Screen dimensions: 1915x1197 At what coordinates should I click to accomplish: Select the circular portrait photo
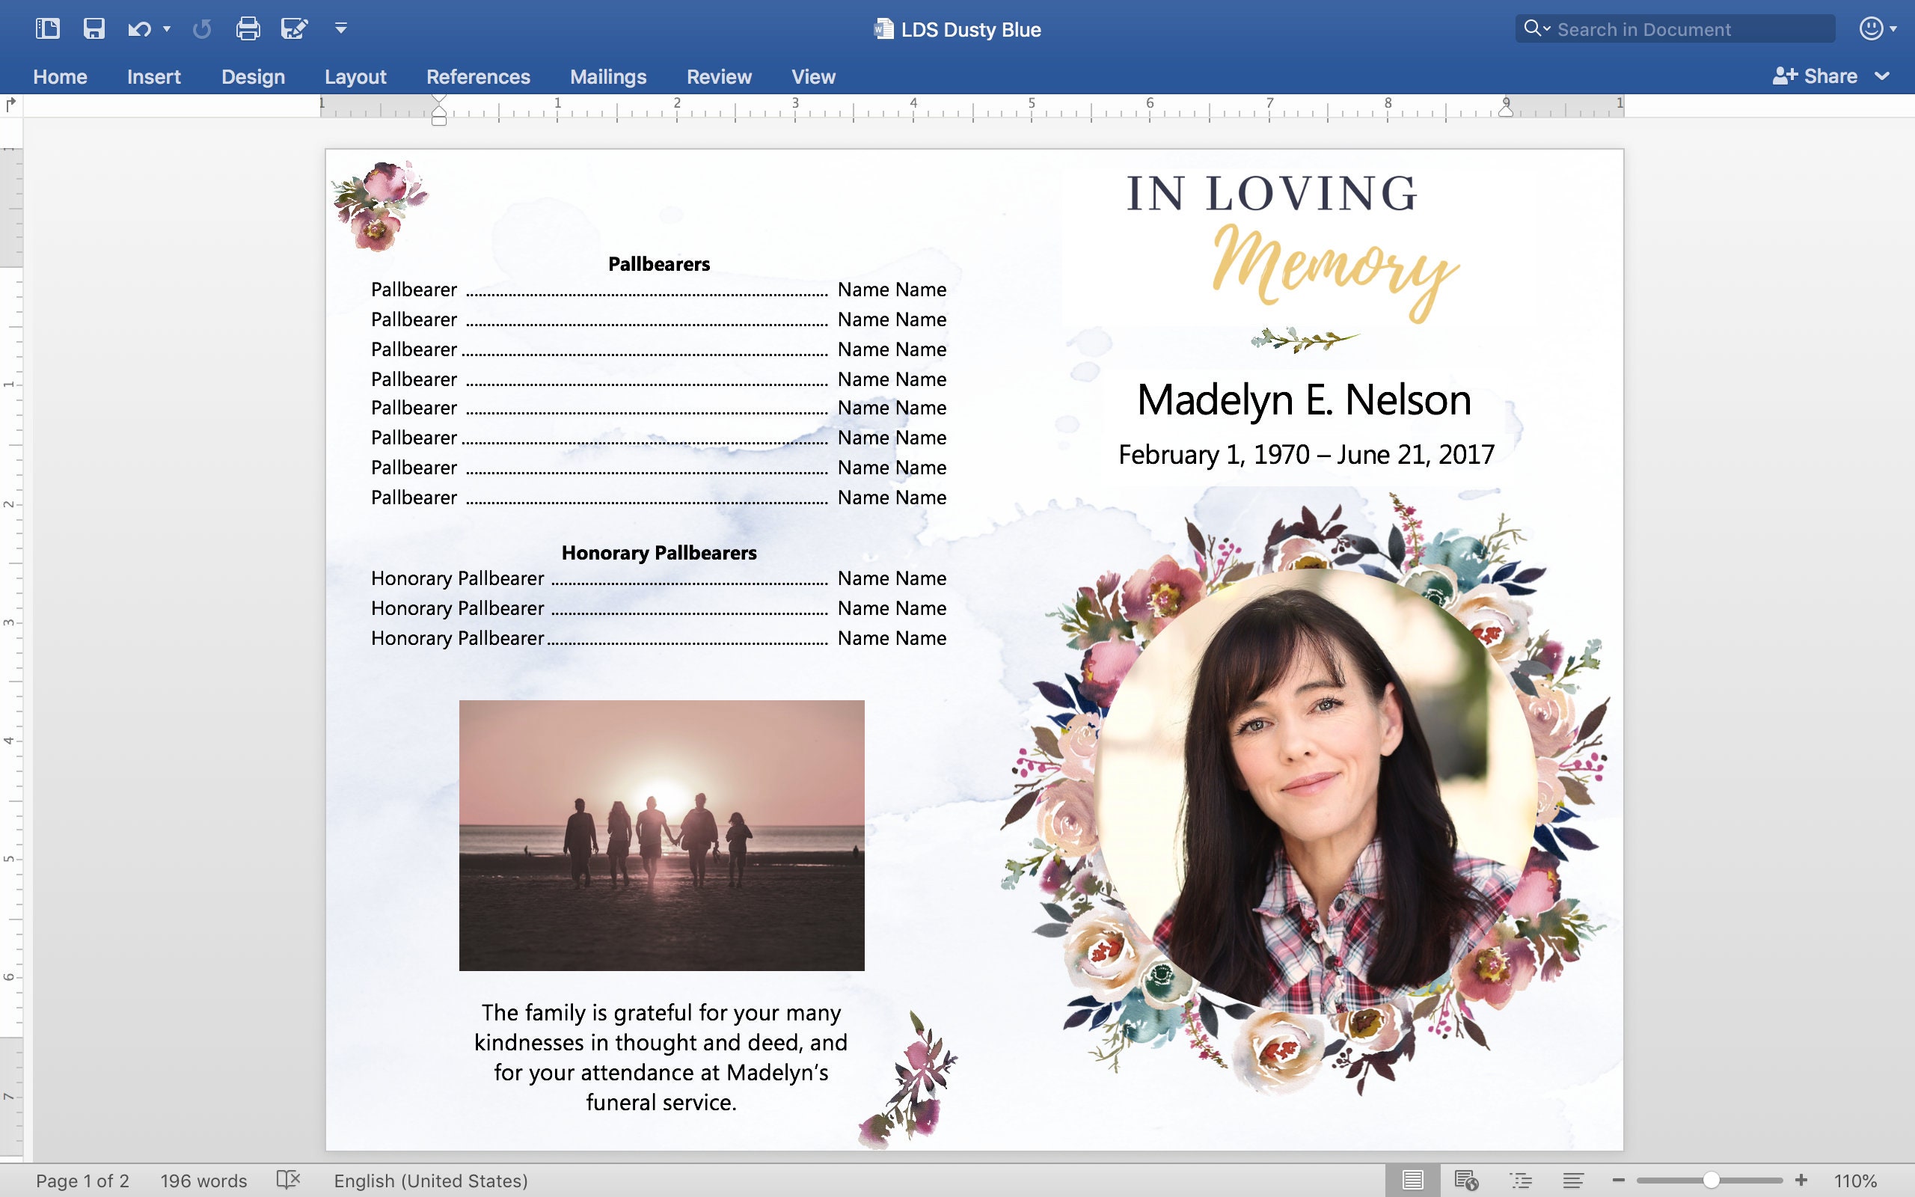click(1315, 792)
